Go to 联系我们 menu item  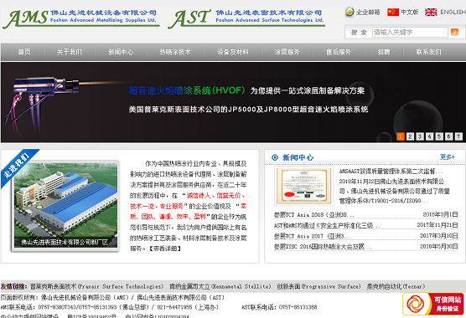(428, 52)
